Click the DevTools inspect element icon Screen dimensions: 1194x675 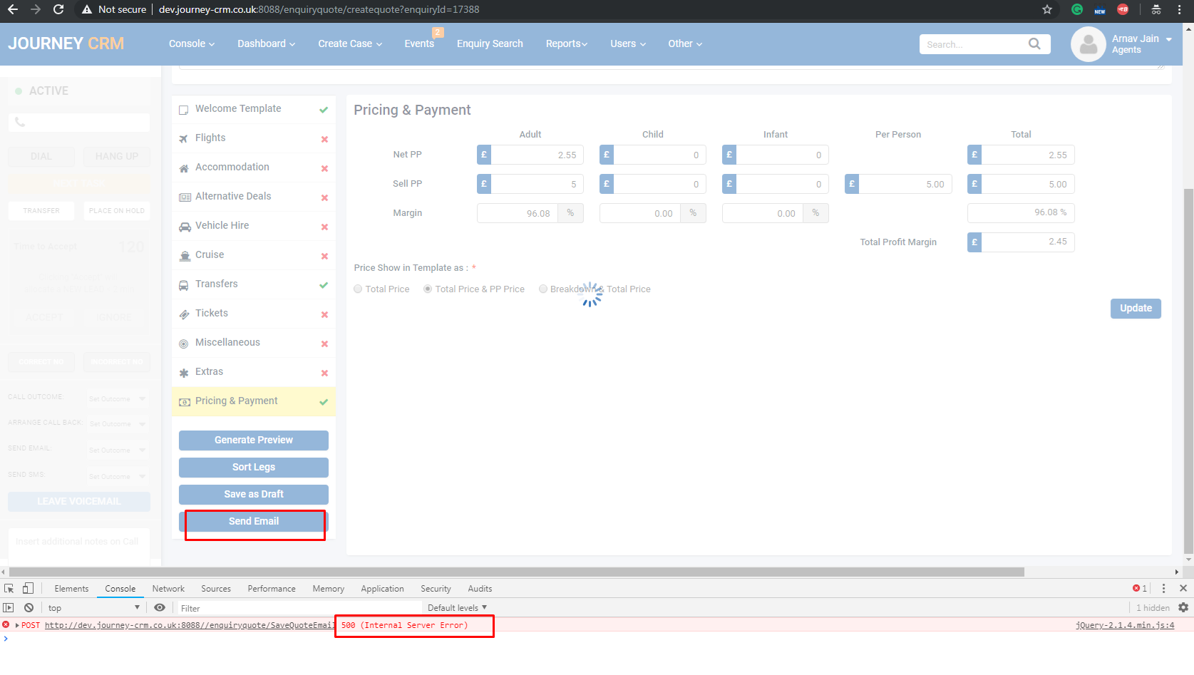coord(9,589)
